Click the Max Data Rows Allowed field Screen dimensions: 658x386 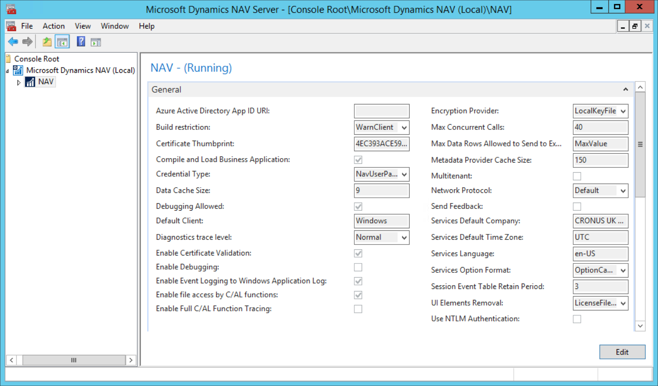click(x=600, y=144)
